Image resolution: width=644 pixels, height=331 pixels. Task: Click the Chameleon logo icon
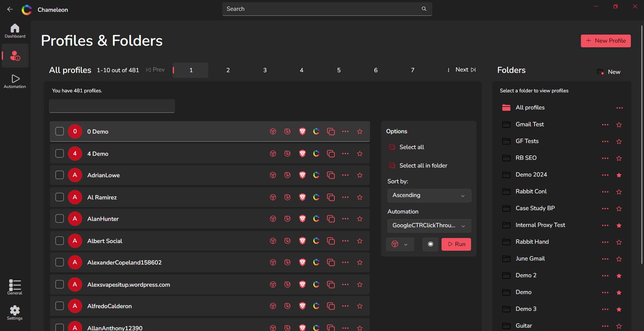(x=27, y=10)
